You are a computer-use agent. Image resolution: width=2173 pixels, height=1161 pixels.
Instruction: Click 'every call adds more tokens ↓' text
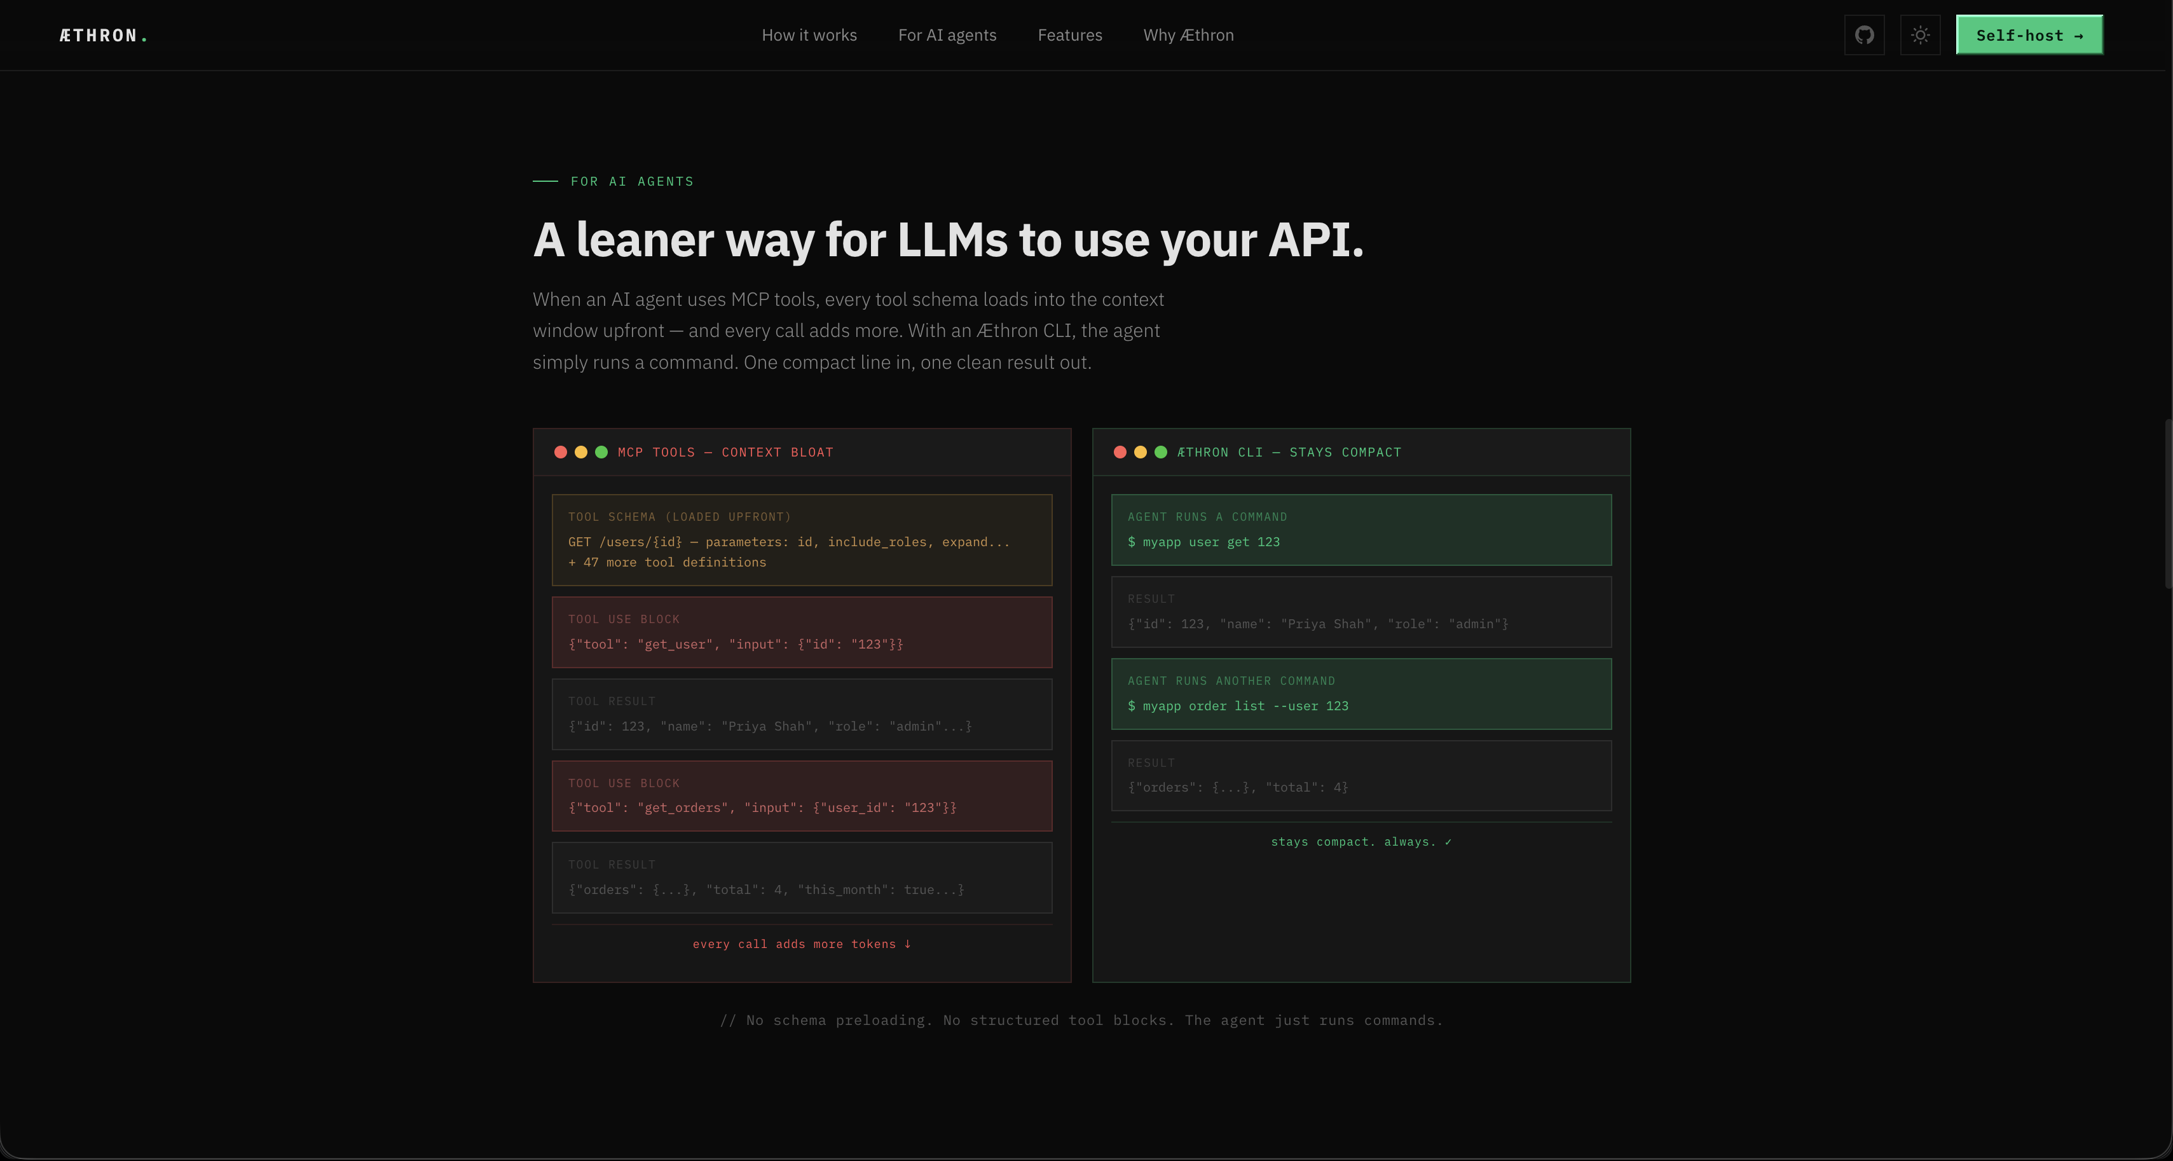point(802,944)
